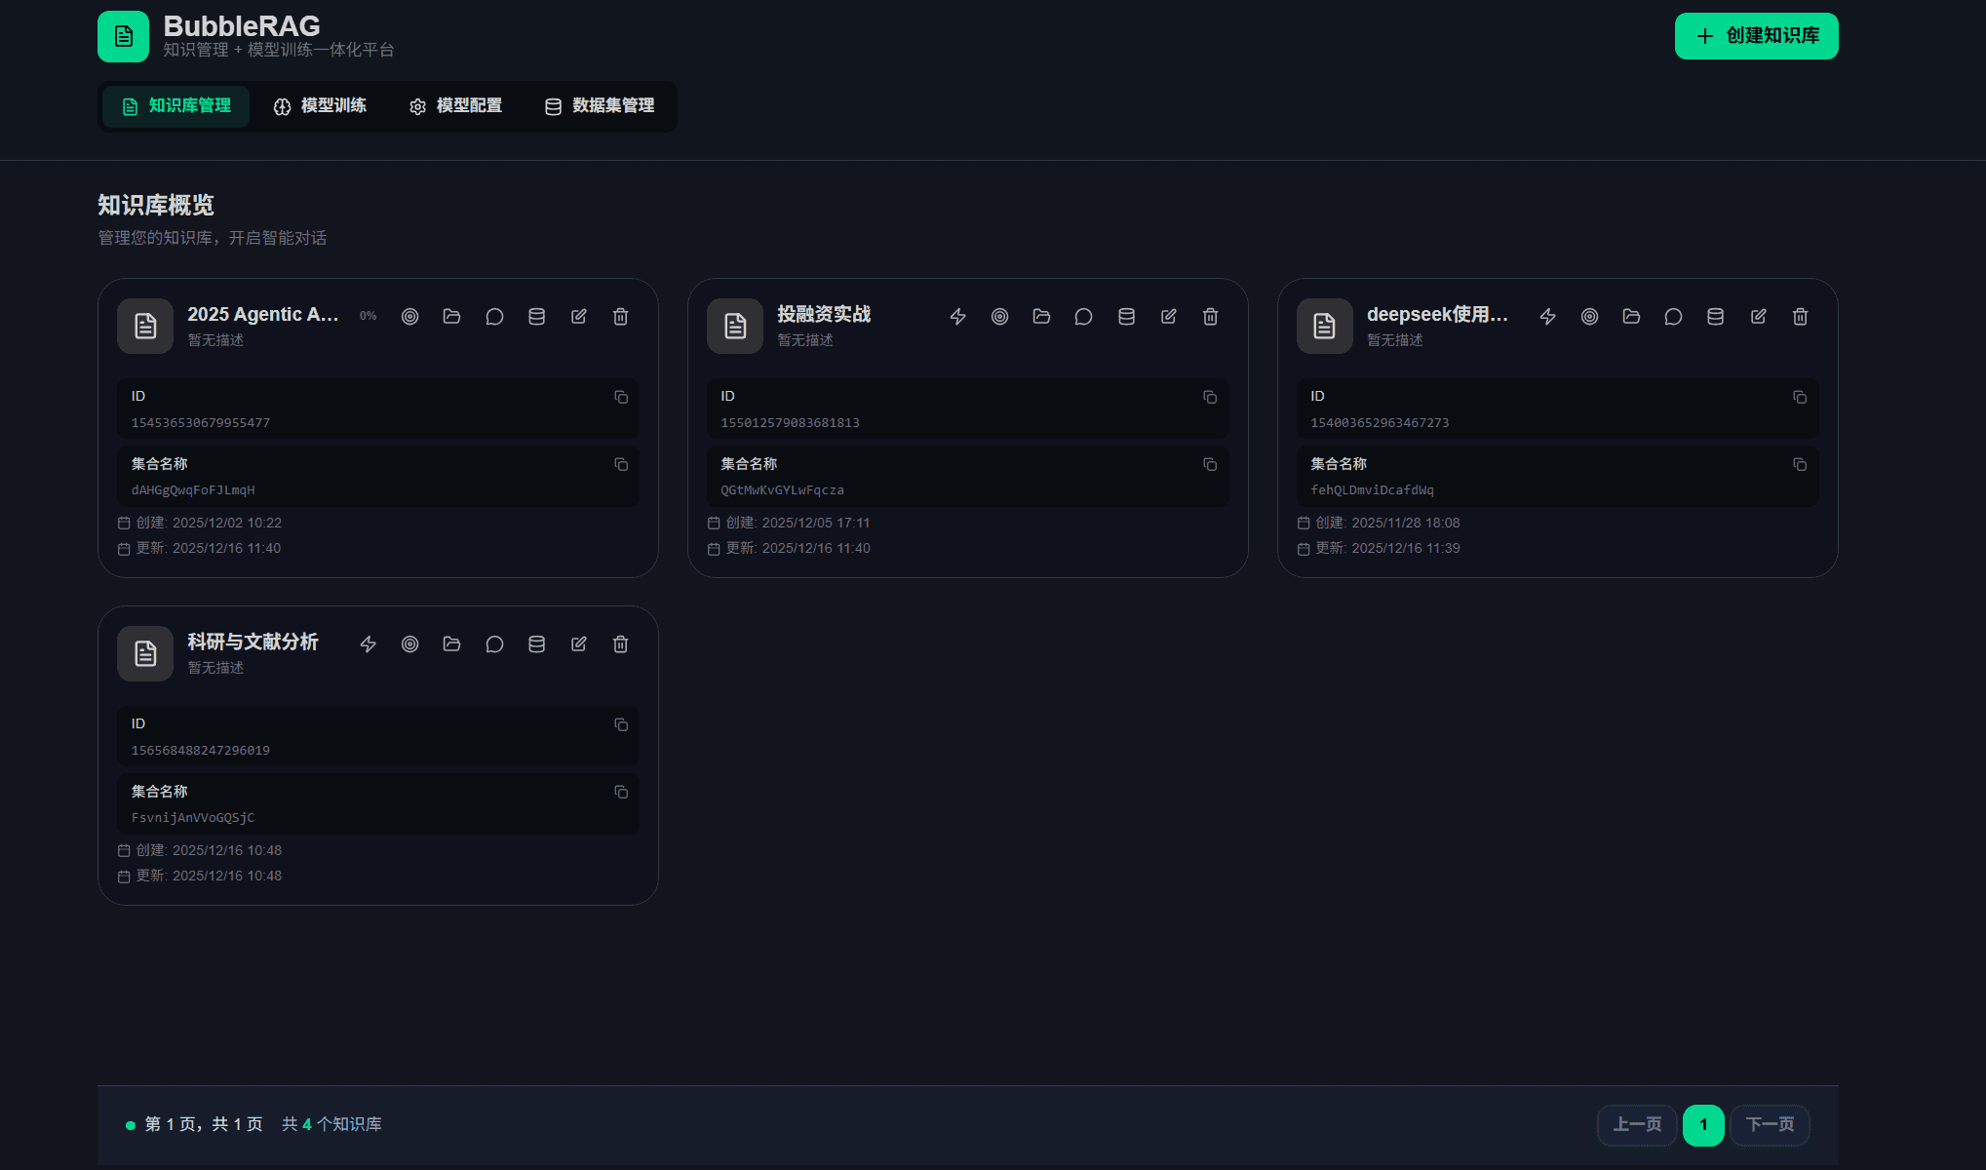Copy the ID of 投融资实战 knowledge base
1986x1170 pixels.
(x=1210, y=397)
